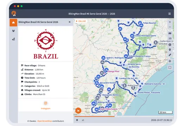Click the green macOS window dot
Image resolution: width=183 pixels, height=126 pixels.
pyautogui.click(x=21, y=6)
